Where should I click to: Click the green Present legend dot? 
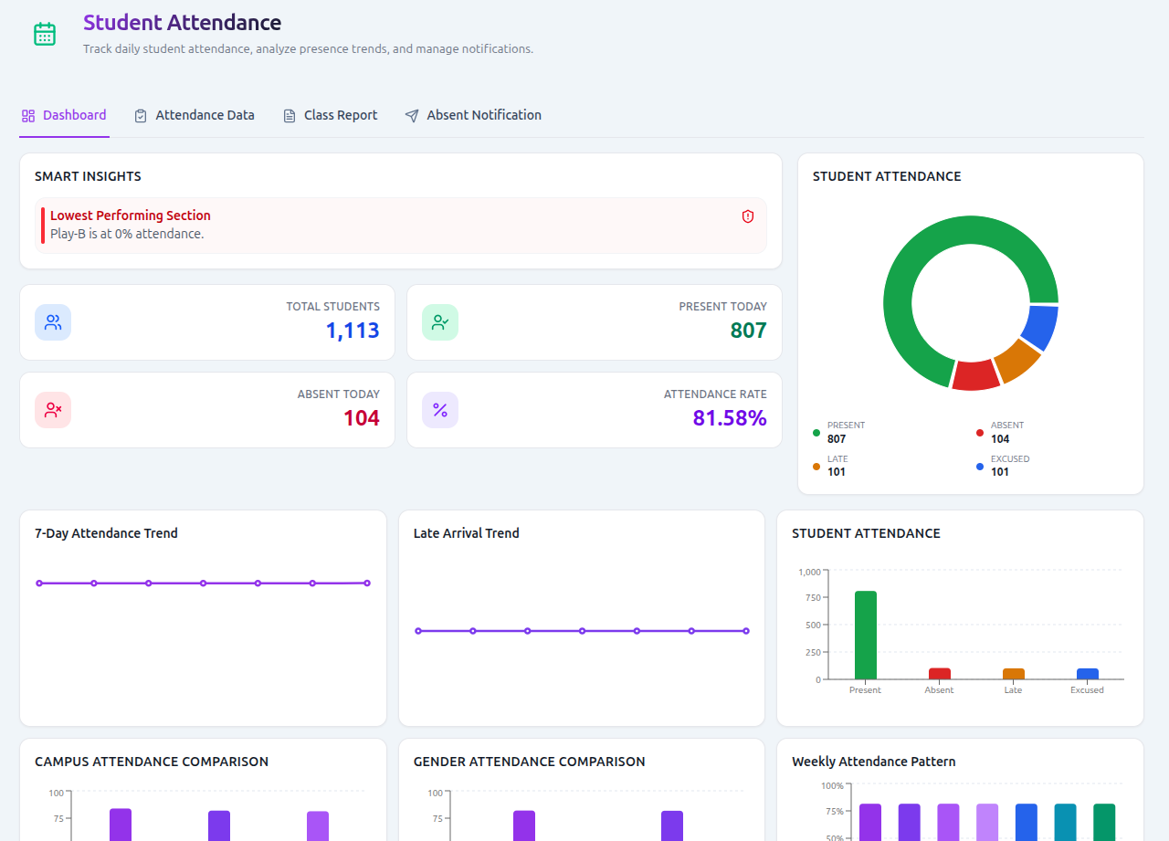pos(816,432)
